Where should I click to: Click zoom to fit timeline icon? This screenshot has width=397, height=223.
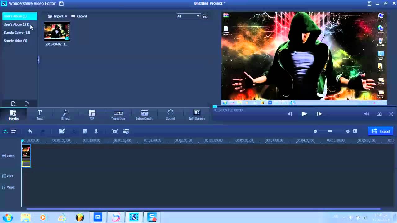[x=355, y=131]
